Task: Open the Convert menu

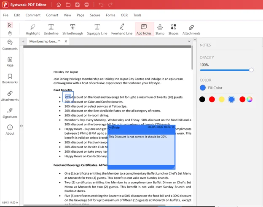Action: pyautogui.click(x=52, y=15)
